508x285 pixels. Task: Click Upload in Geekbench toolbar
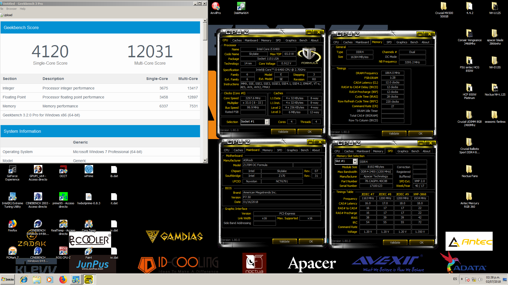6,15
